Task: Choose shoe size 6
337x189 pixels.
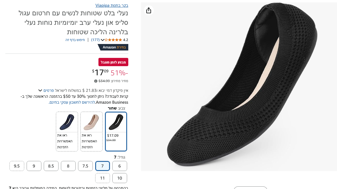Action: pyautogui.click(x=119, y=166)
